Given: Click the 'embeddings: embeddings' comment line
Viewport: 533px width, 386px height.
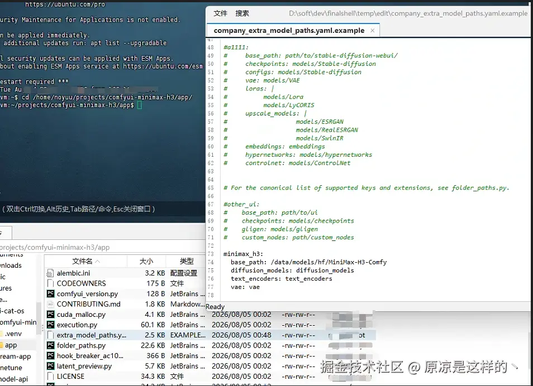Looking at the screenshot, I should click(274, 146).
